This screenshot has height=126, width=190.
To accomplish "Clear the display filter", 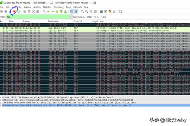I will pyautogui.click(x=89, y=17).
